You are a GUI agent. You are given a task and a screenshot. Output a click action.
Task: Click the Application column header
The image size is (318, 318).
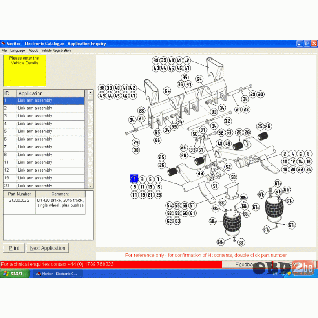[x=51, y=93]
